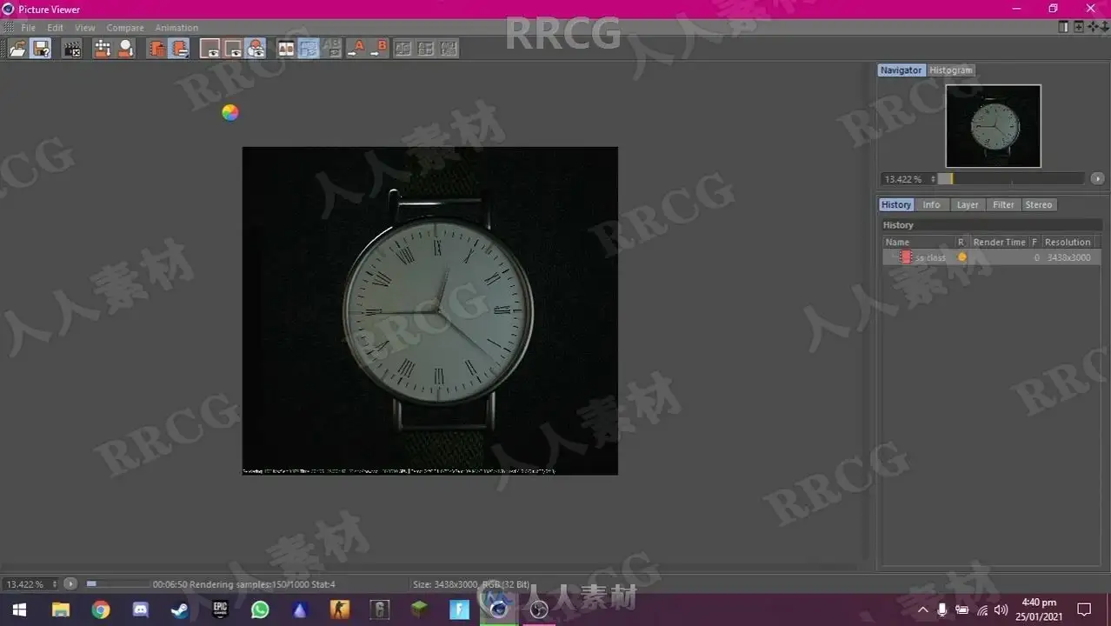This screenshot has height=626, width=1111.
Task: Click the R column header
Action: [x=961, y=243]
